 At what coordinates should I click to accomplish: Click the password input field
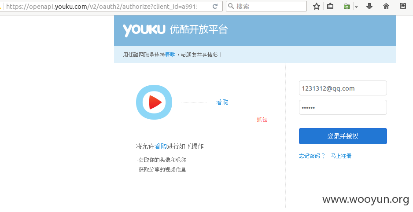[x=343, y=107]
